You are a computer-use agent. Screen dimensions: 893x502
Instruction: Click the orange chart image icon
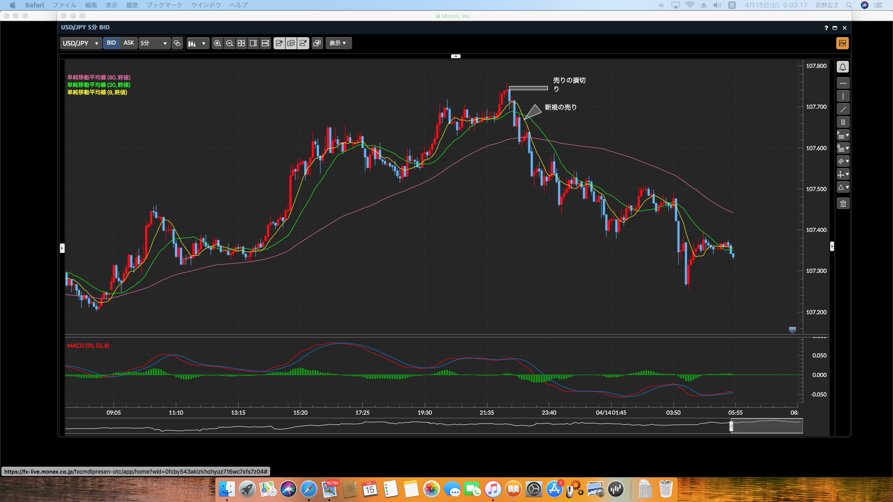pos(843,43)
